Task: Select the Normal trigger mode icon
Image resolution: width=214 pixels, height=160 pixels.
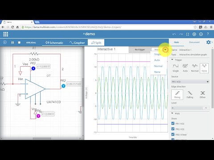Action: point(195,68)
